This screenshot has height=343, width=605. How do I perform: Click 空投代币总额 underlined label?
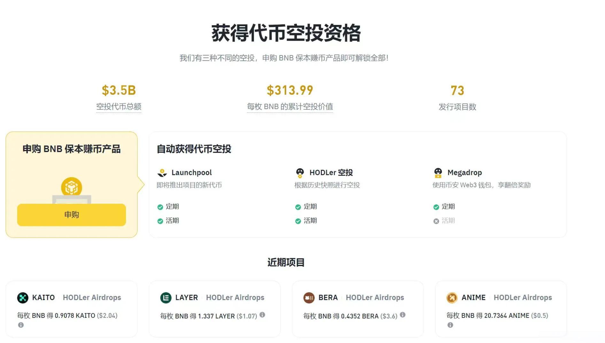click(x=119, y=107)
